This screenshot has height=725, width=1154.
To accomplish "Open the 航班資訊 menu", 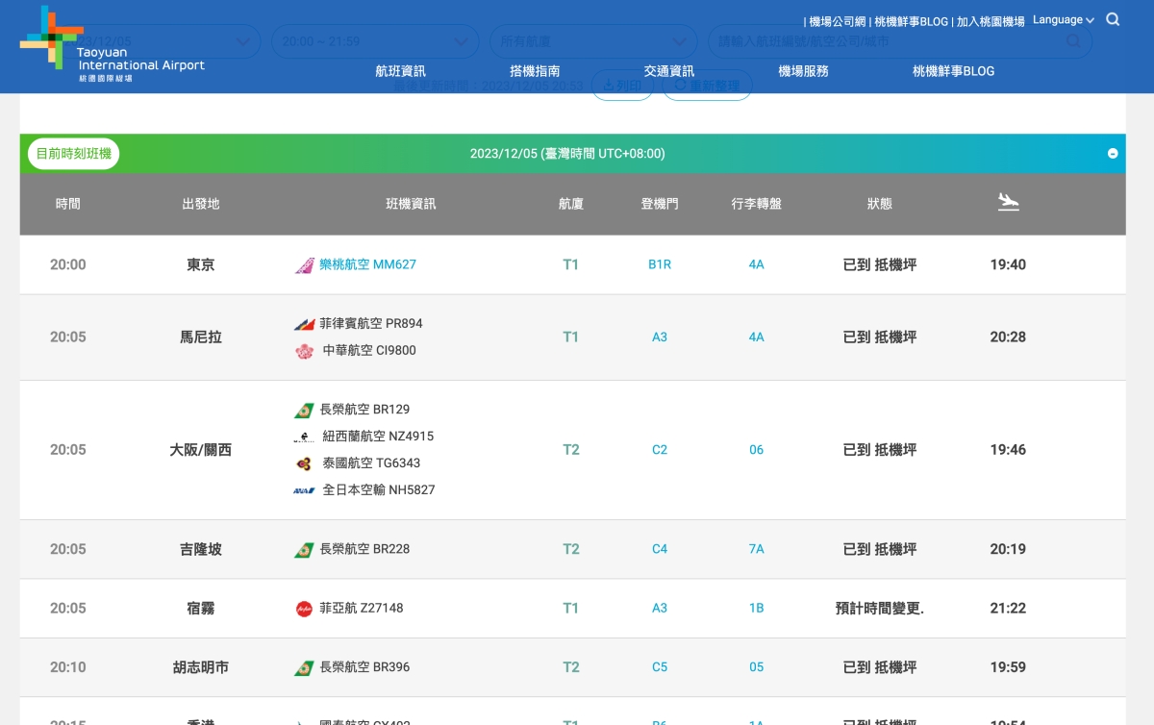I will tap(400, 71).
